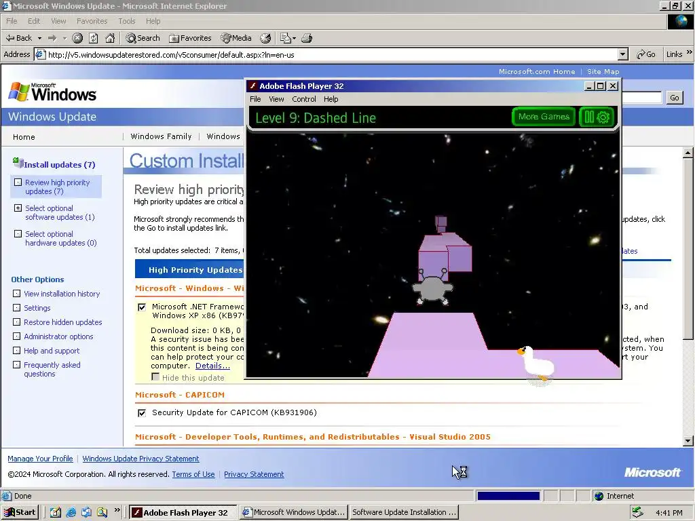Open the File menu in Internet Explorer
Viewport: 695px width, 521px height.
click(12, 21)
